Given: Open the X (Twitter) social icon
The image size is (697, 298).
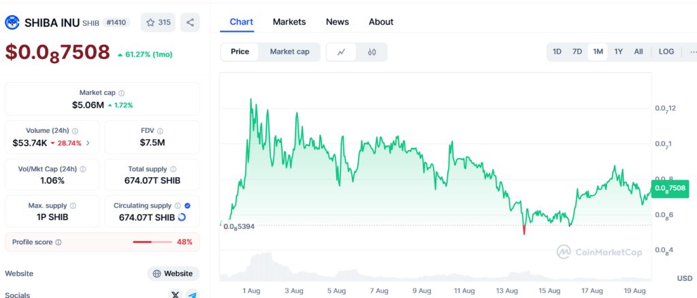Looking at the screenshot, I should [176, 295].
